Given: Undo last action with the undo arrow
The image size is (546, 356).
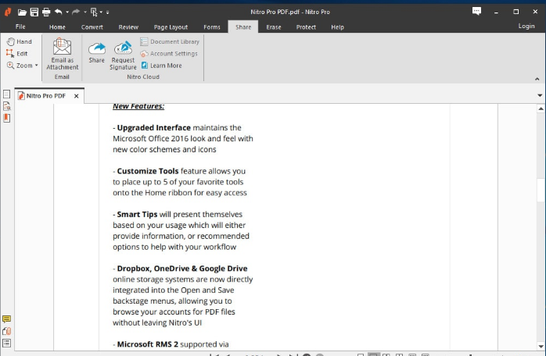Looking at the screenshot, I should [58, 12].
